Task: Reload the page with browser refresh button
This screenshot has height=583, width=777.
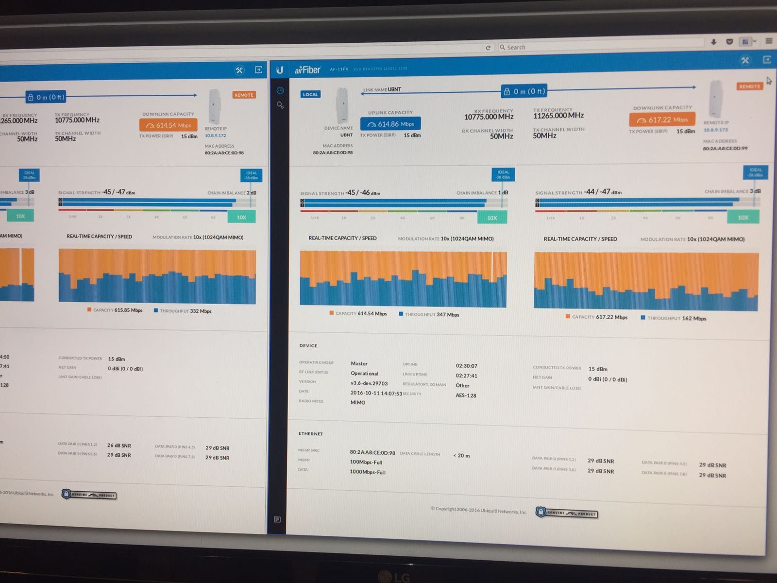Action: coord(488,48)
